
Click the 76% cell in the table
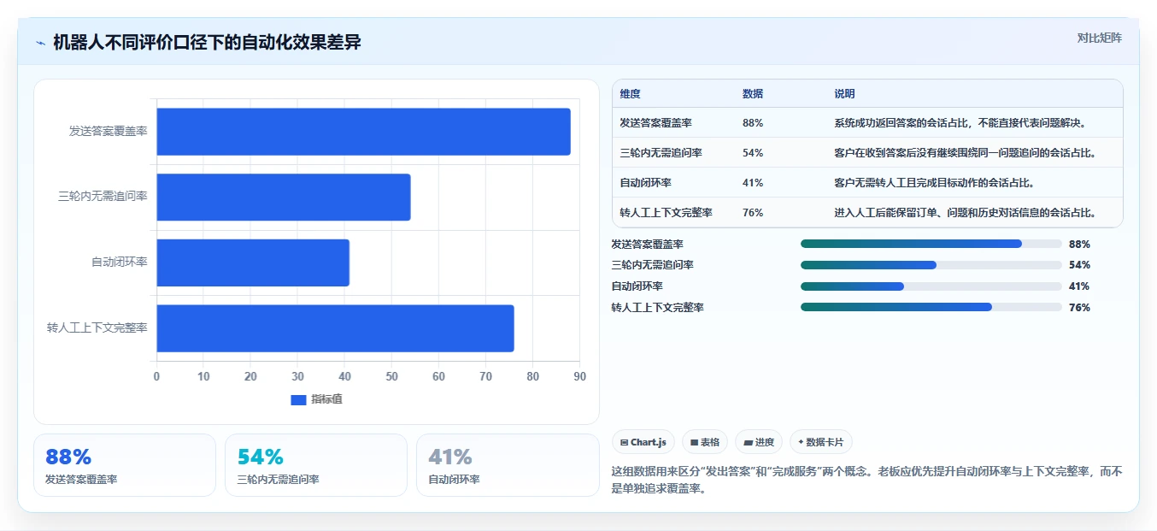(753, 213)
